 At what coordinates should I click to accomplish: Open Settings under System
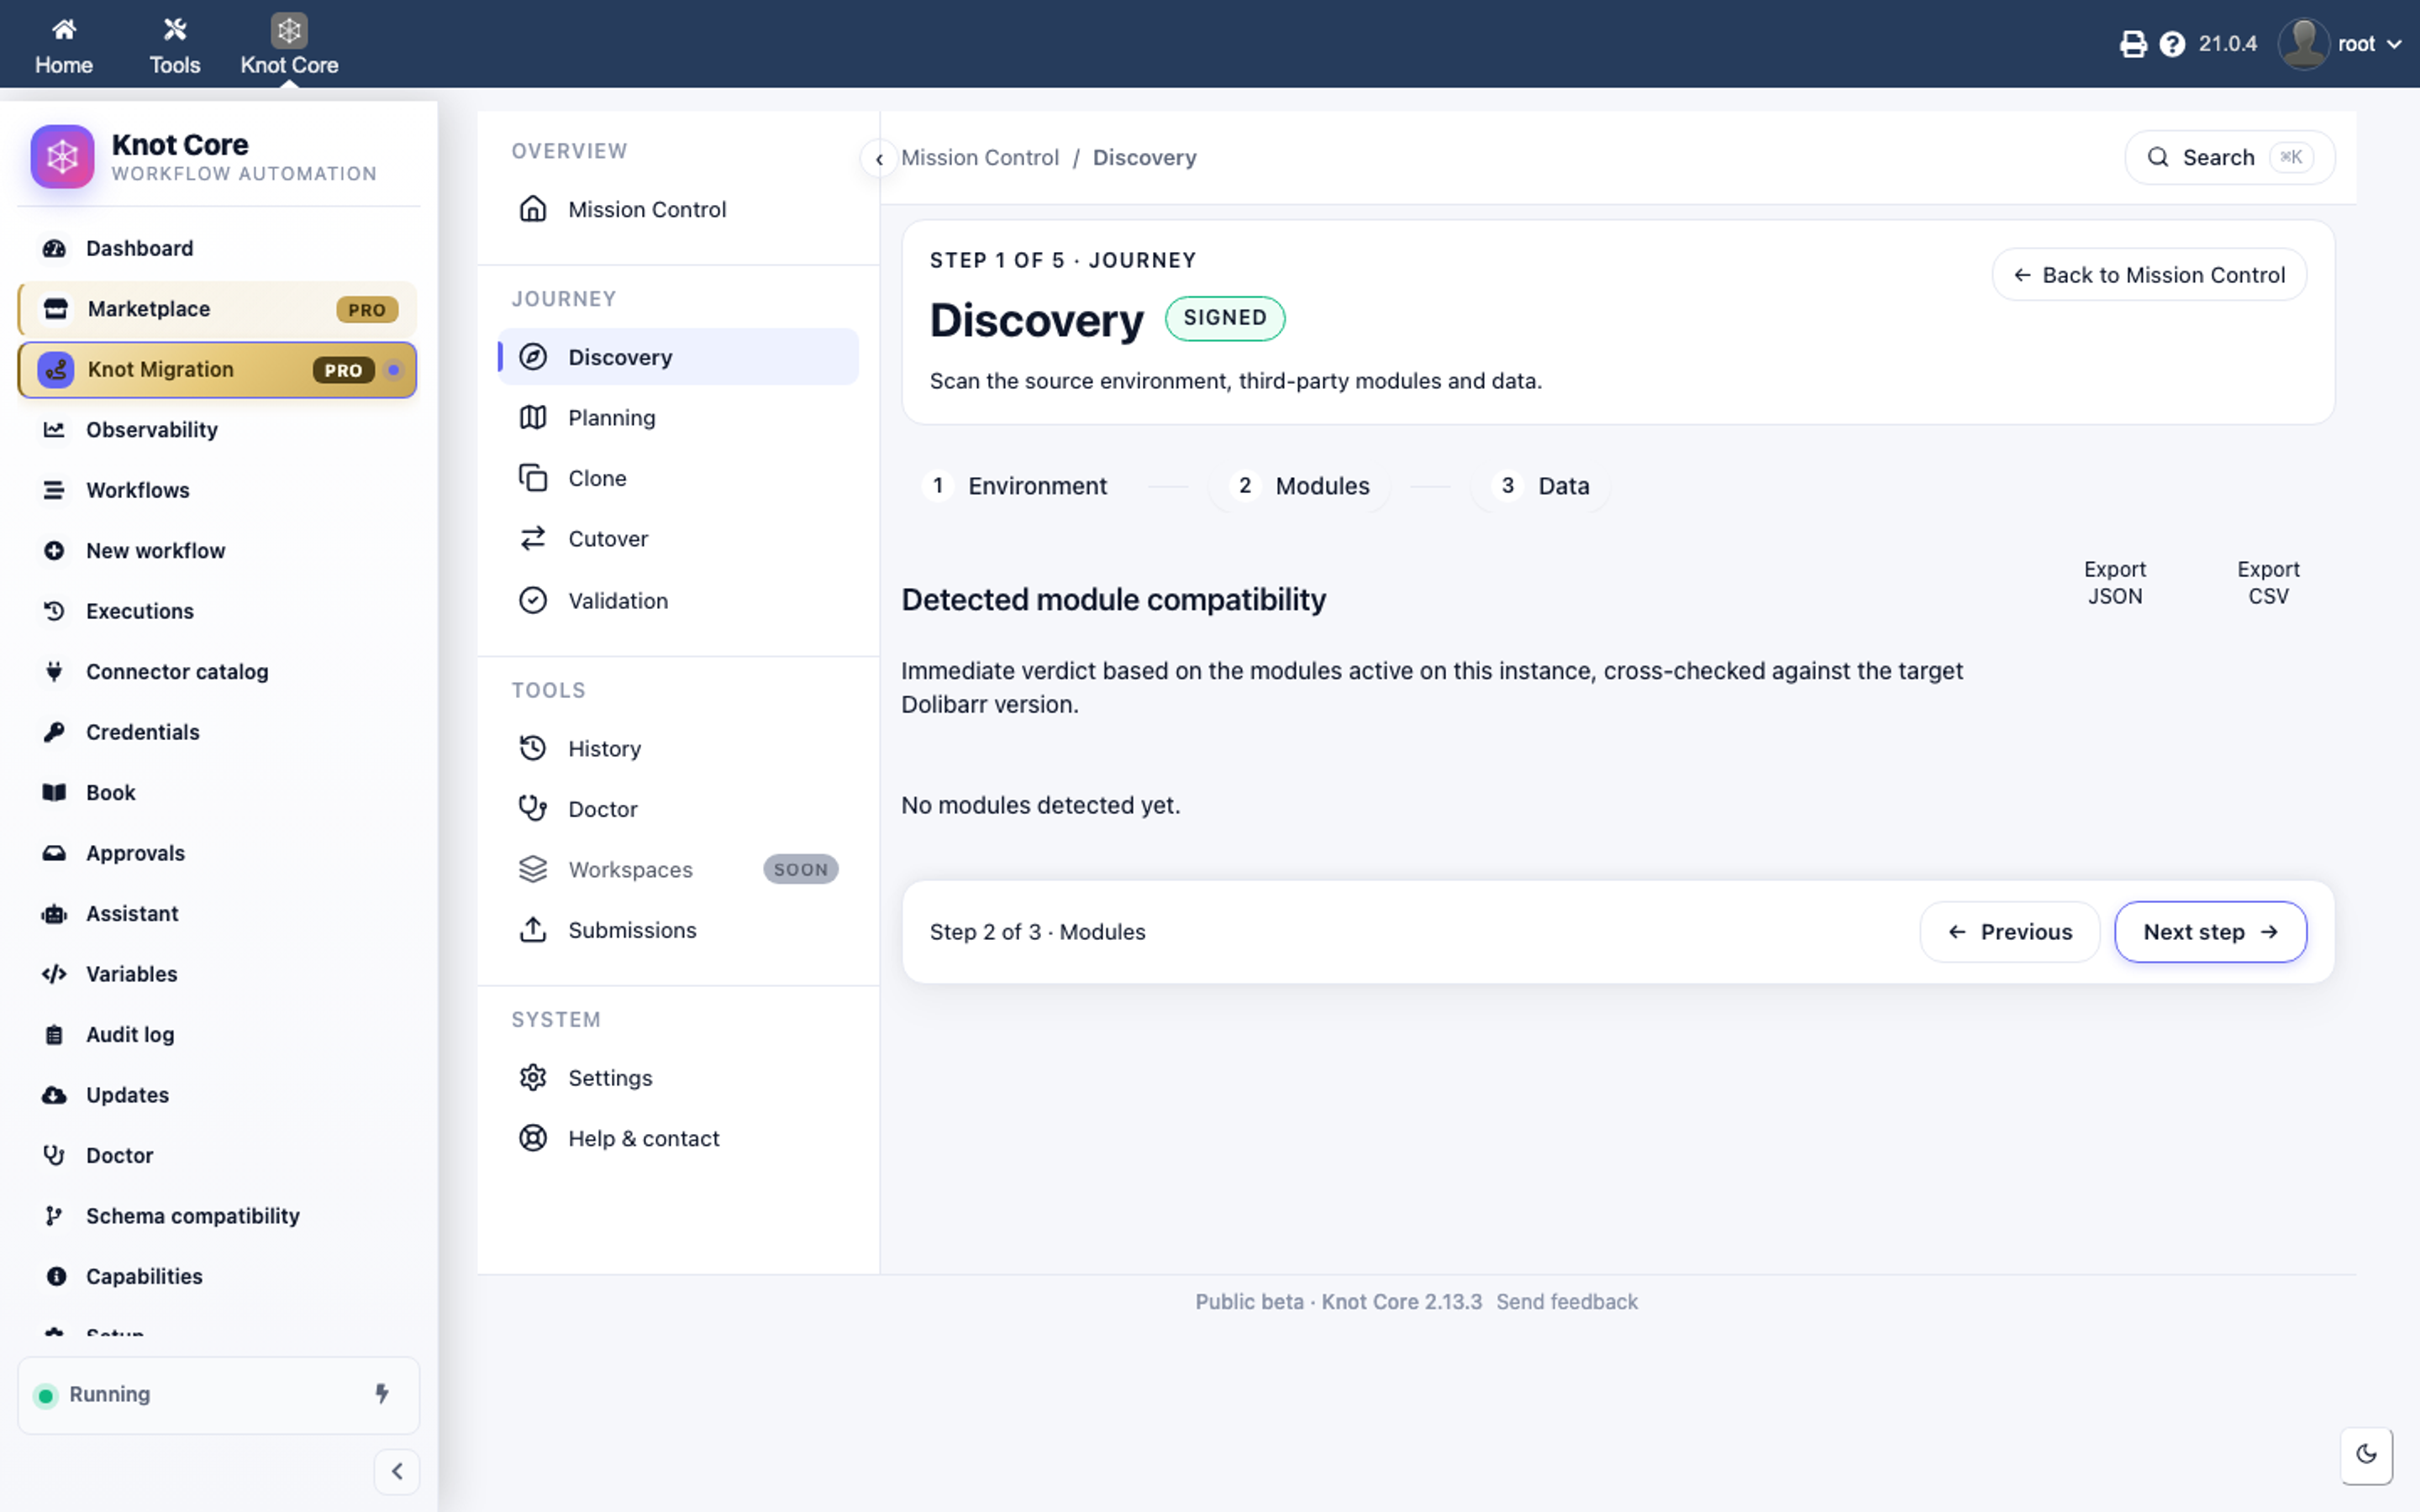click(x=678, y=1078)
